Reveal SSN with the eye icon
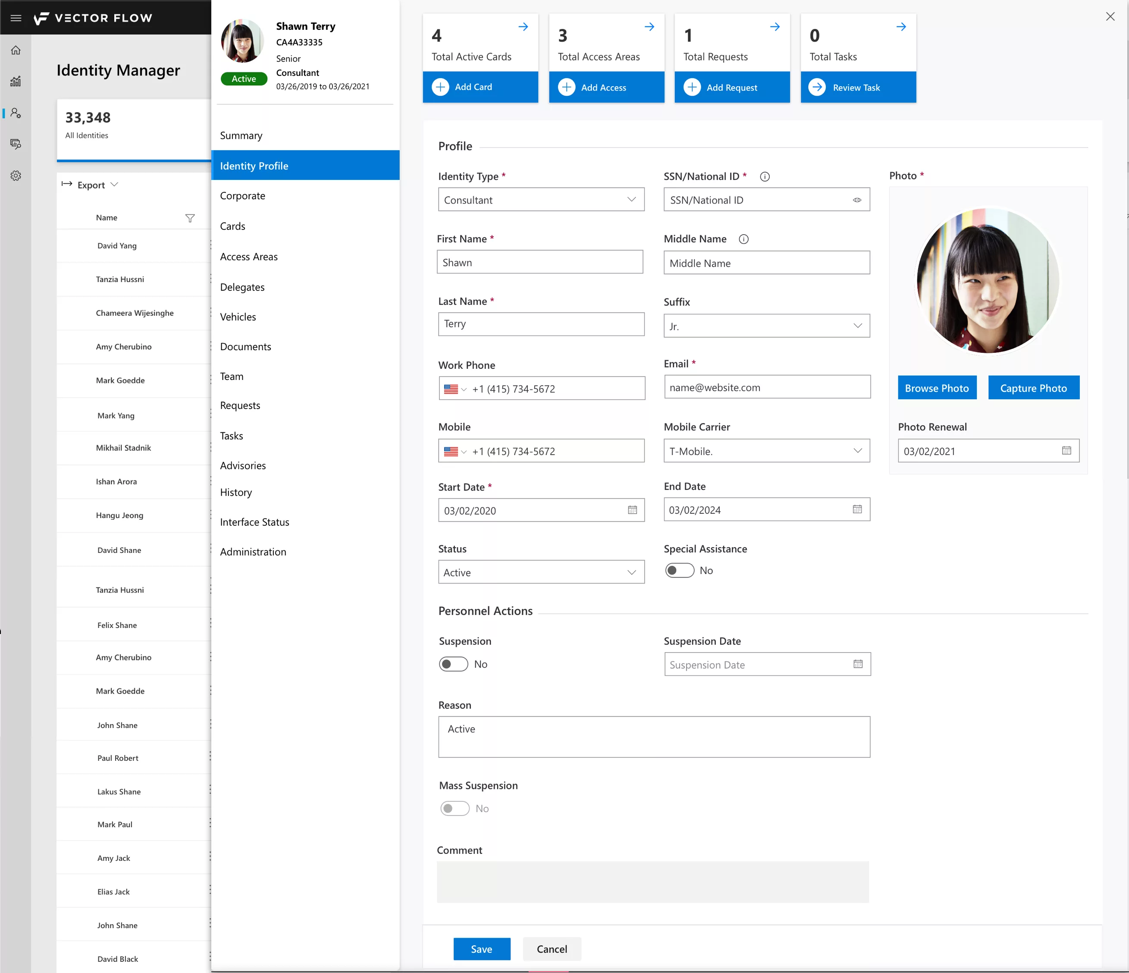The height and width of the screenshot is (973, 1129). point(857,200)
